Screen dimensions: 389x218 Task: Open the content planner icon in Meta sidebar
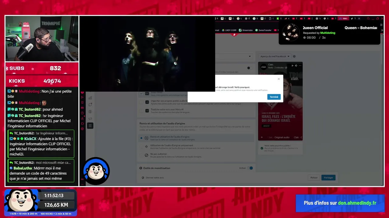[x=90, y=105]
